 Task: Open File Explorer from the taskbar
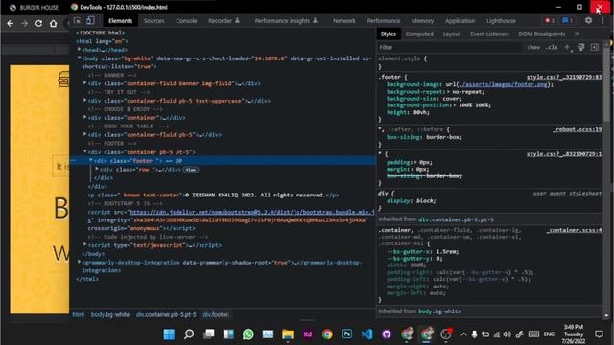coord(288,334)
